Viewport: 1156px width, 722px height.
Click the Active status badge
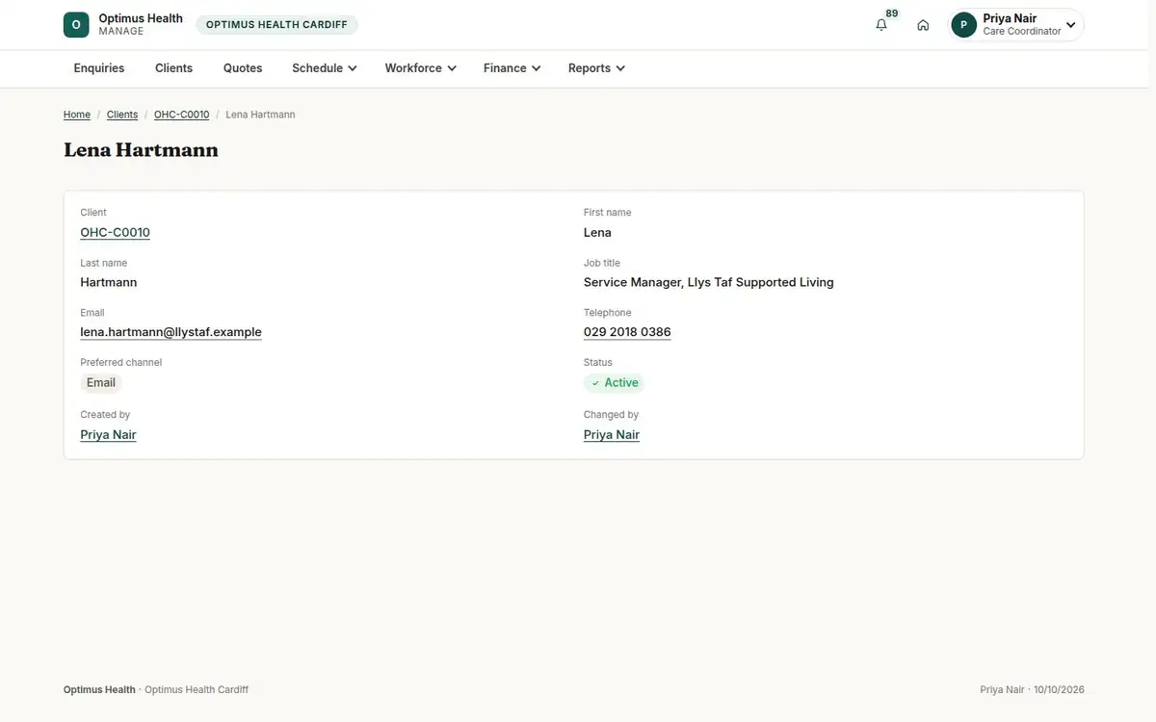[x=615, y=383]
